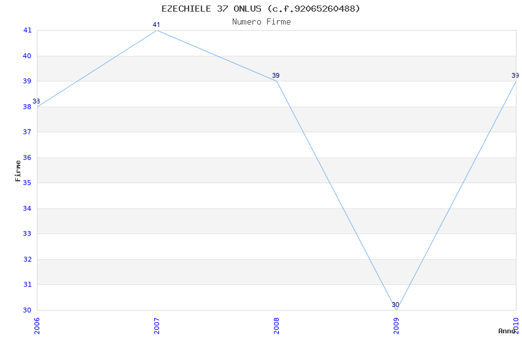Select the 2010 x-axis year label
Image resolution: width=522 pixels, height=337 pixels.
point(516,326)
